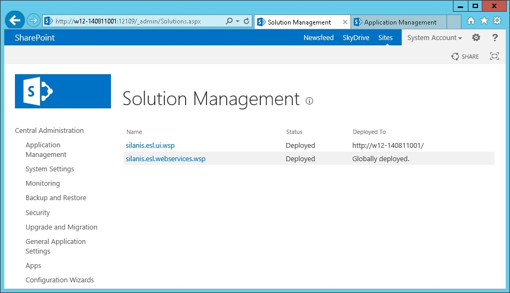Image resolution: width=510 pixels, height=293 pixels.
Task: Click the browser Back arrow button
Action: 15,20
